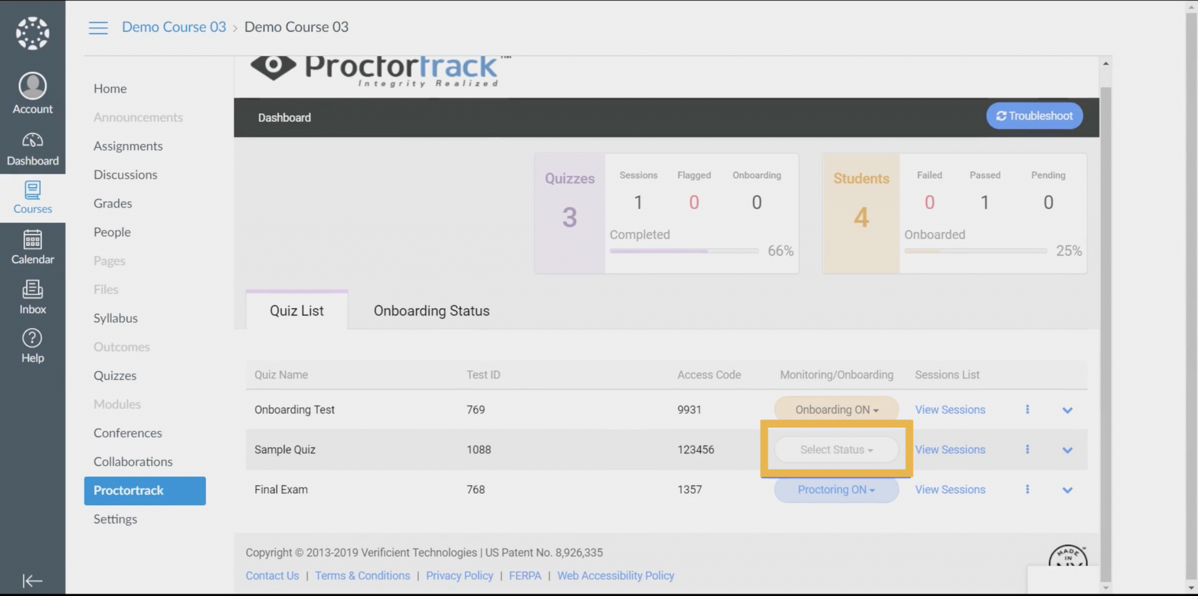Open Grades in the course menu
Image resolution: width=1198 pixels, height=596 pixels.
pyautogui.click(x=113, y=203)
